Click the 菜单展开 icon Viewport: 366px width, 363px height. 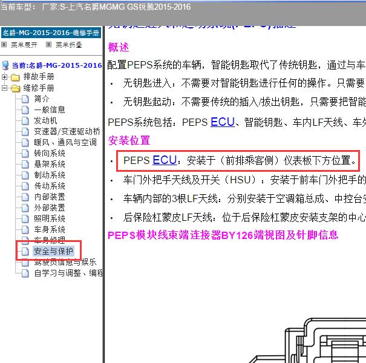[x=4, y=44]
